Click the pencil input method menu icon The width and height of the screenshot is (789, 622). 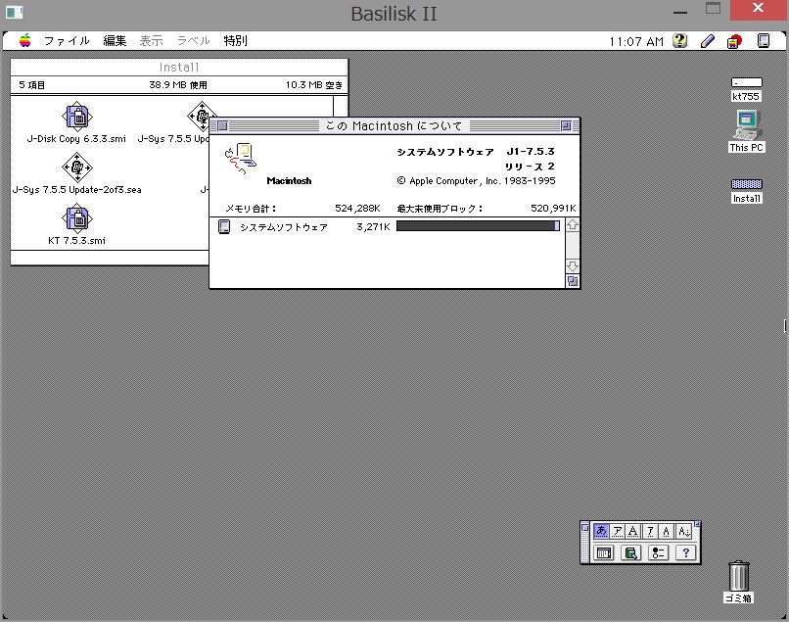(x=708, y=41)
